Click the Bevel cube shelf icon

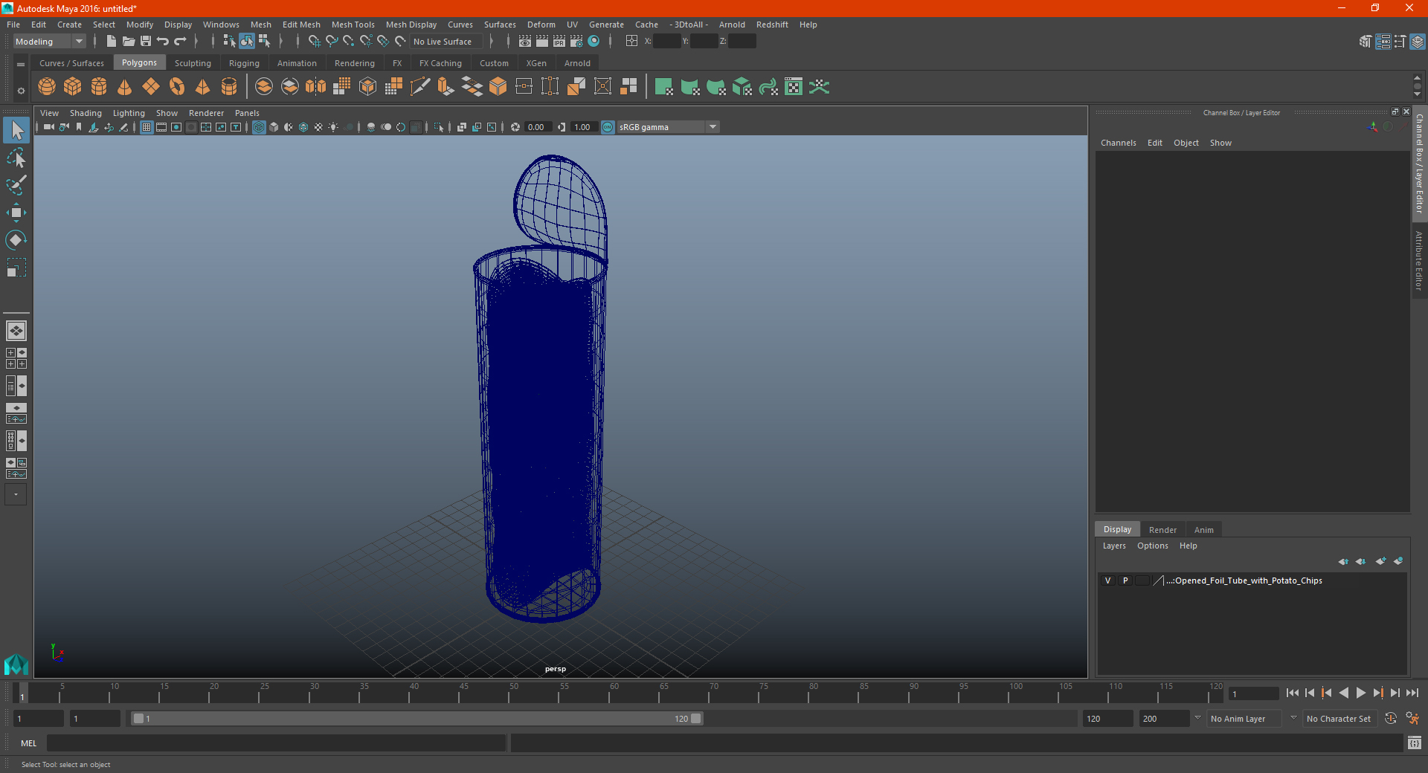point(498,87)
